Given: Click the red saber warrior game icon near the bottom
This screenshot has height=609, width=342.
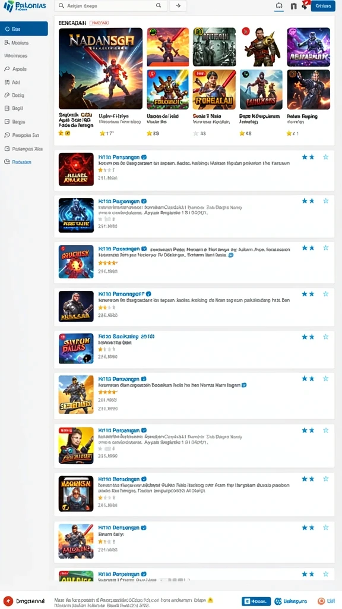Looking at the screenshot, I should (76, 541).
